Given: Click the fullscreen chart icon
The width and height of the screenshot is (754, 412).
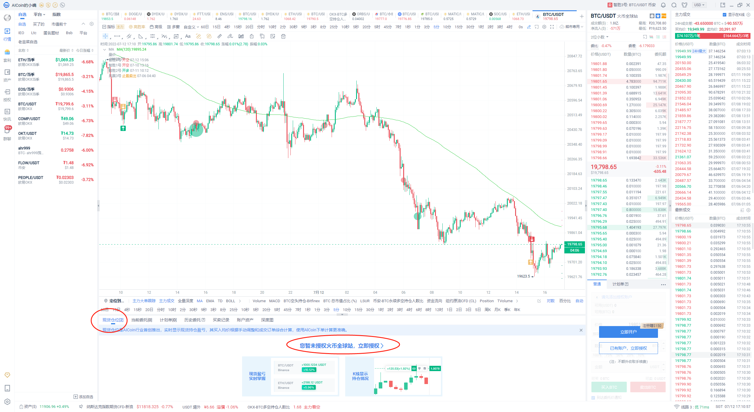Looking at the screenshot, I should tap(552, 27).
